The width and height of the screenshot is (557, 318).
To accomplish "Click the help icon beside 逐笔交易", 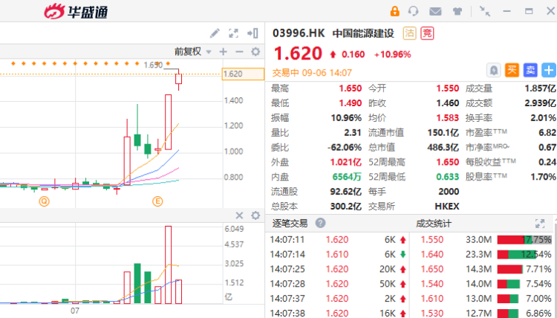I will 320,223.
